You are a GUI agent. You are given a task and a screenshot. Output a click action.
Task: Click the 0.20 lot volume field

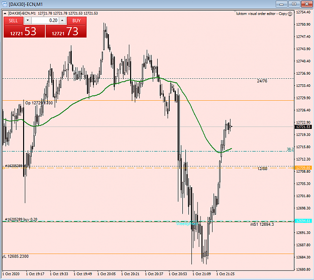tap(45, 21)
